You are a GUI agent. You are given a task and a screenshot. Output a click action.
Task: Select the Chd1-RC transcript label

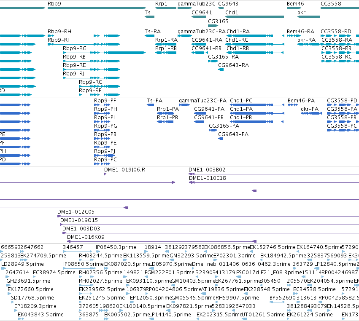pyautogui.click(x=237, y=40)
